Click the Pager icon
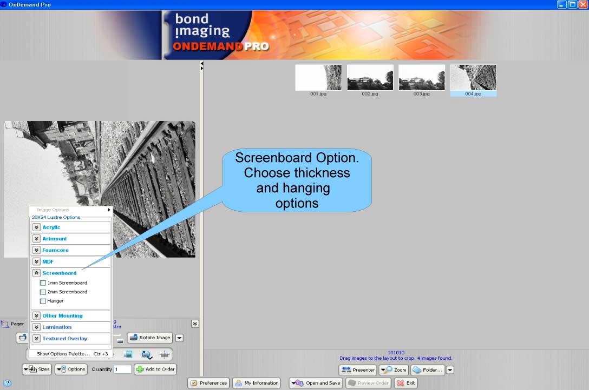 (6, 324)
